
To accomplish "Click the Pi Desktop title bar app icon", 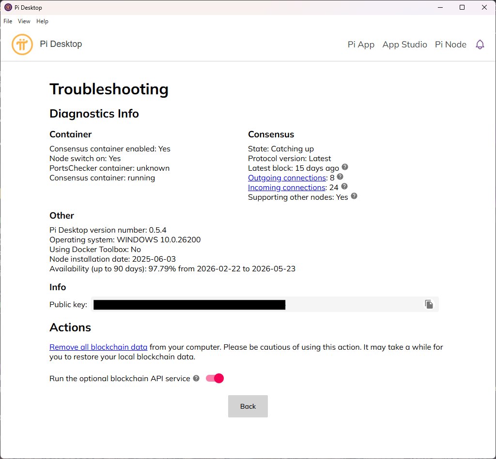I will coord(8,7).
